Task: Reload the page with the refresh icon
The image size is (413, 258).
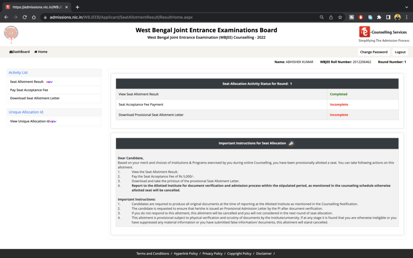Action: click(25, 17)
